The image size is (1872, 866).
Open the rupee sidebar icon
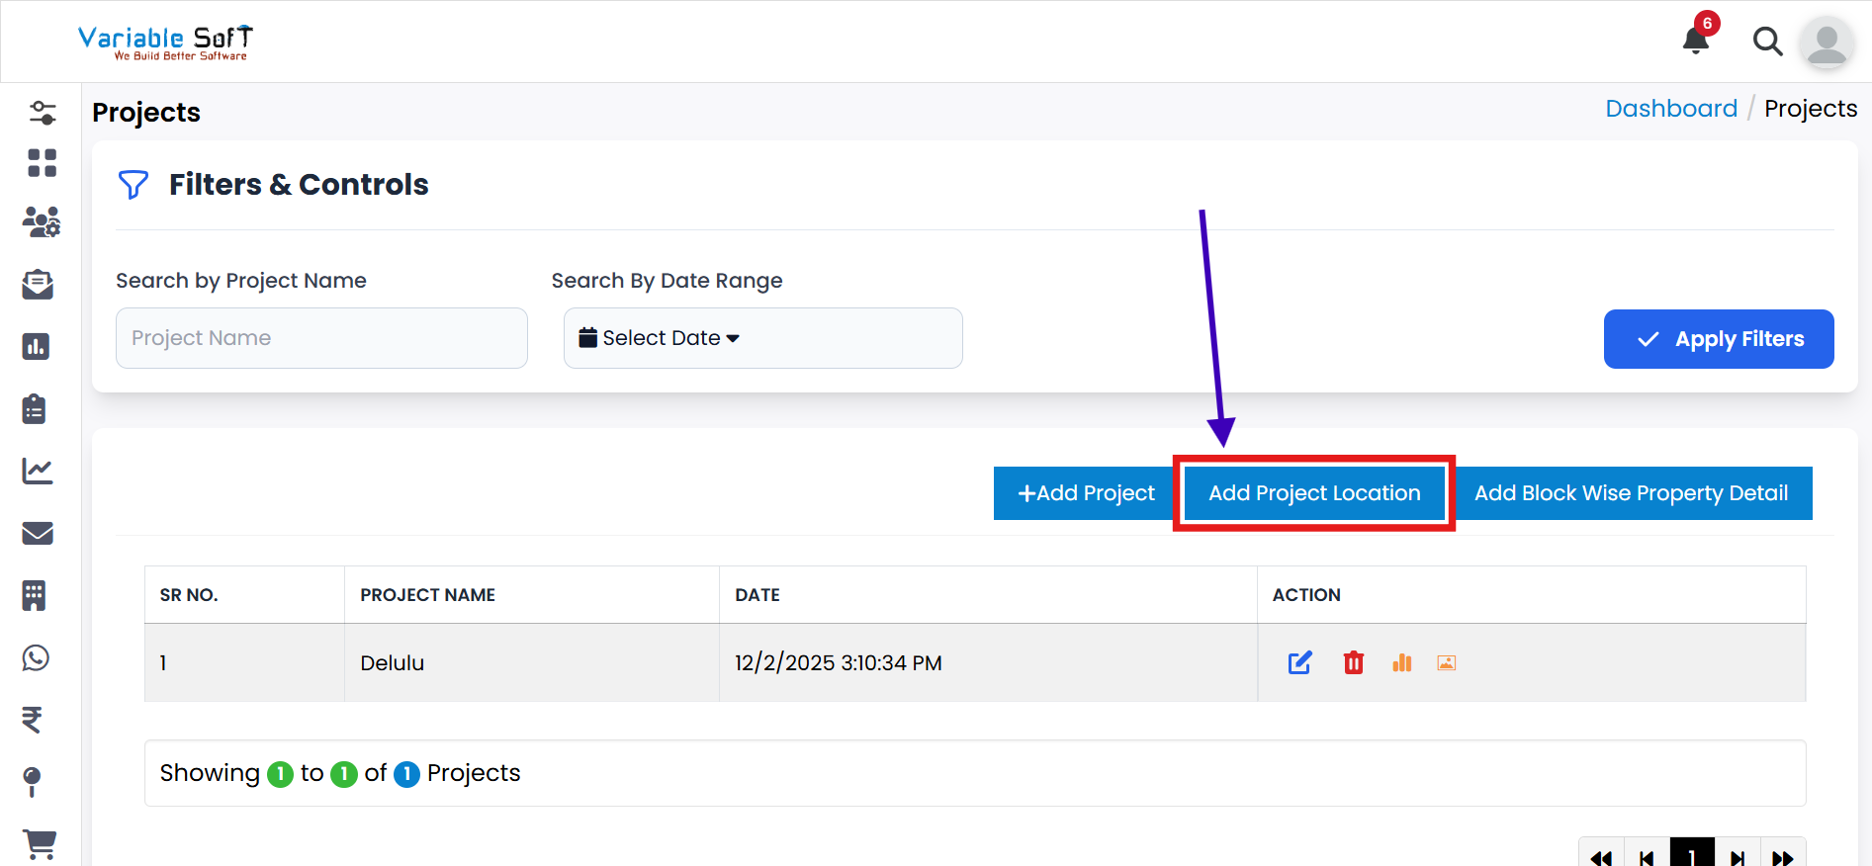32,720
